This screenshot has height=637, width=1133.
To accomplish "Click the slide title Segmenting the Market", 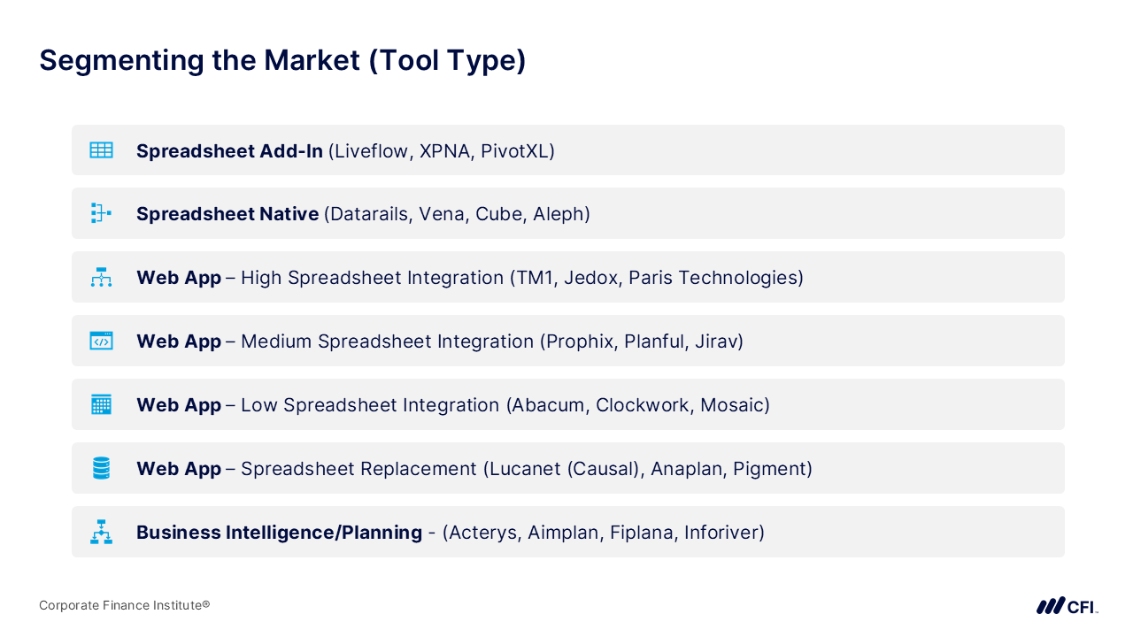I will (x=282, y=60).
